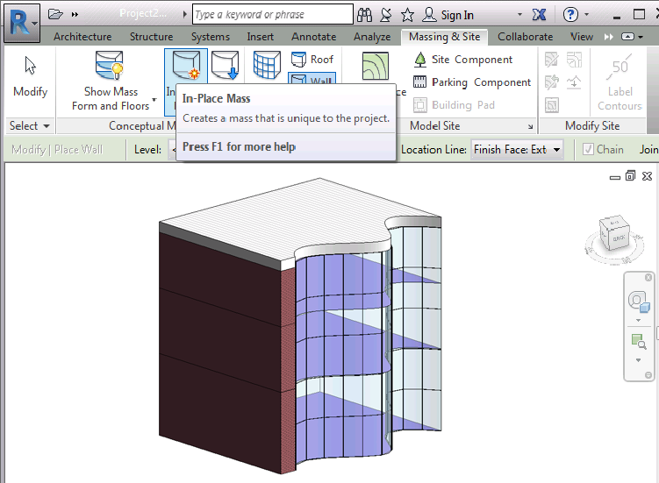
Task: Expand the Select panel dropdown
Action: (x=30, y=126)
